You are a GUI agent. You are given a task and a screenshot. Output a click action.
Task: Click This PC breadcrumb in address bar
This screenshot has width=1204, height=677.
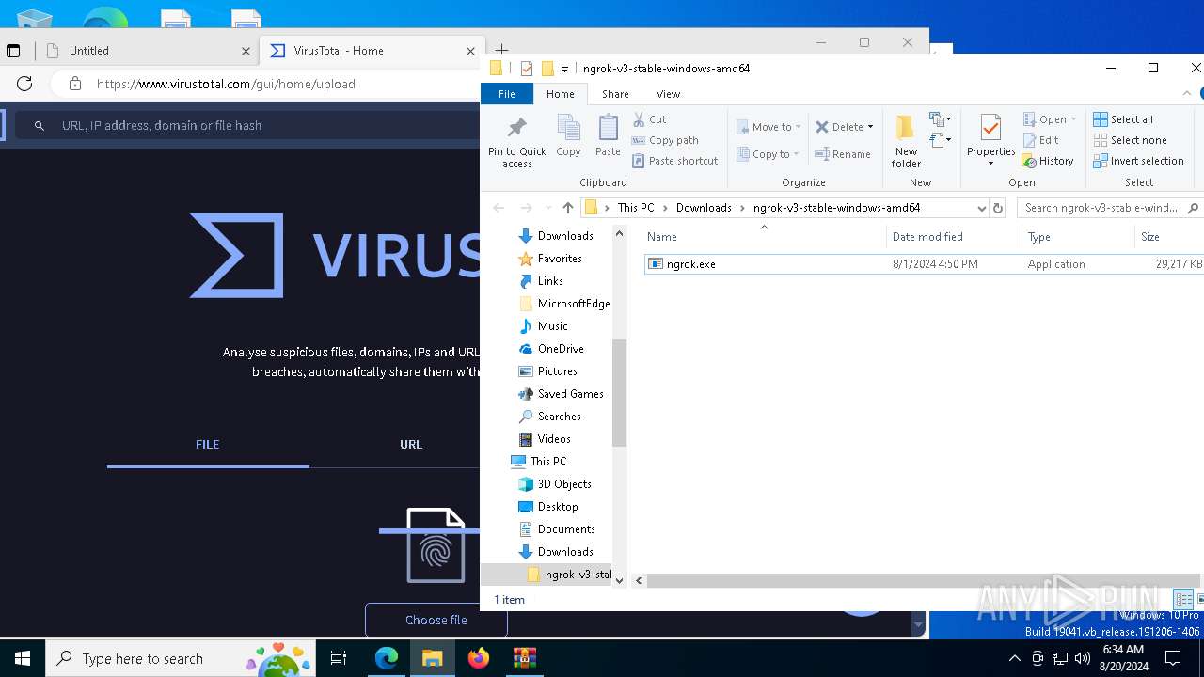(x=636, y=208)
